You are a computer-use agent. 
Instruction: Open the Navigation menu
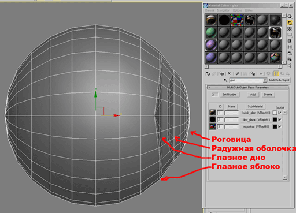click(x=224, y=10)
